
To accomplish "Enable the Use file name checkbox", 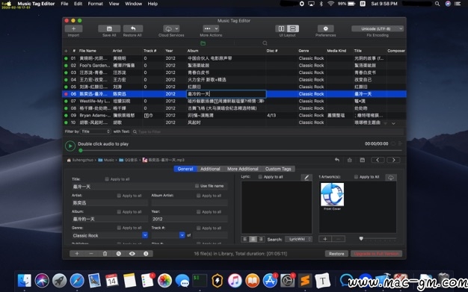I will [197, 186].
